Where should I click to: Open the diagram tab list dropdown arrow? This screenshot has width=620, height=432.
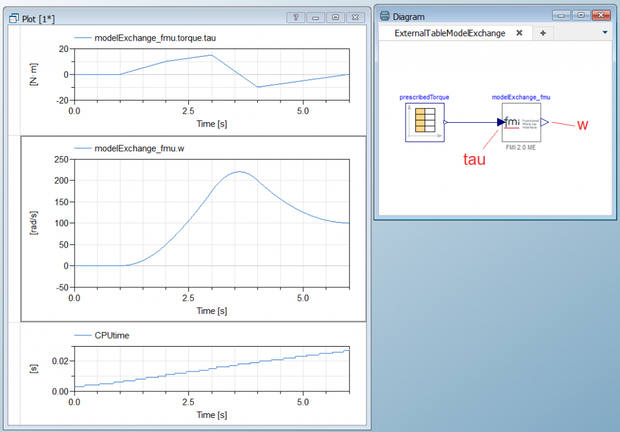pos(605,33)
